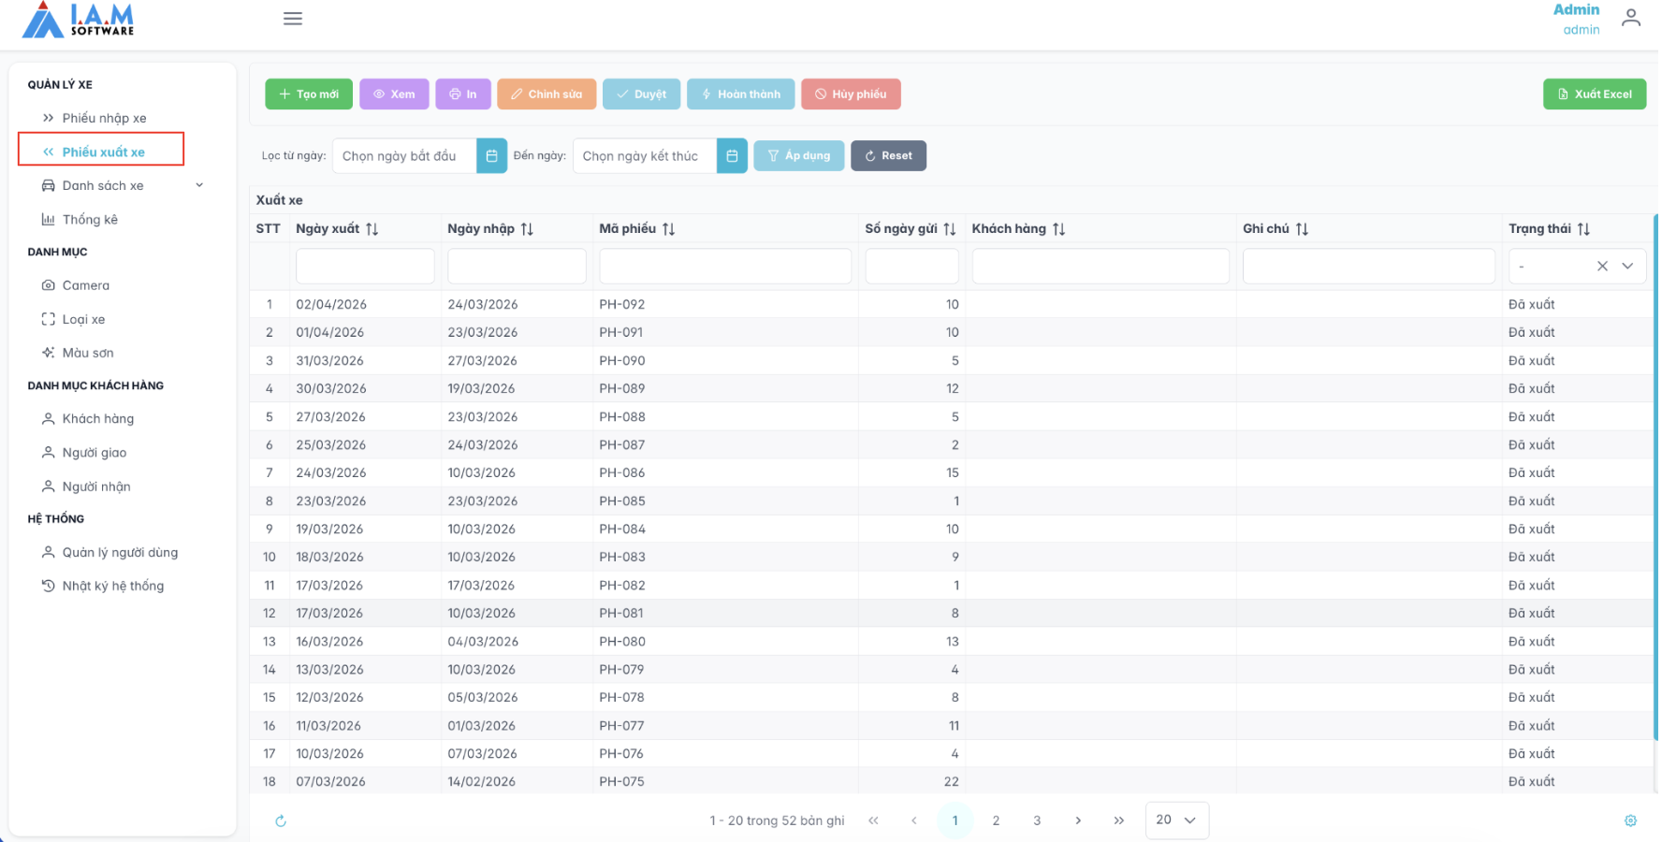Go to page 2 of results
Screen dimensions: 1662x842
(x=996, y=820)
